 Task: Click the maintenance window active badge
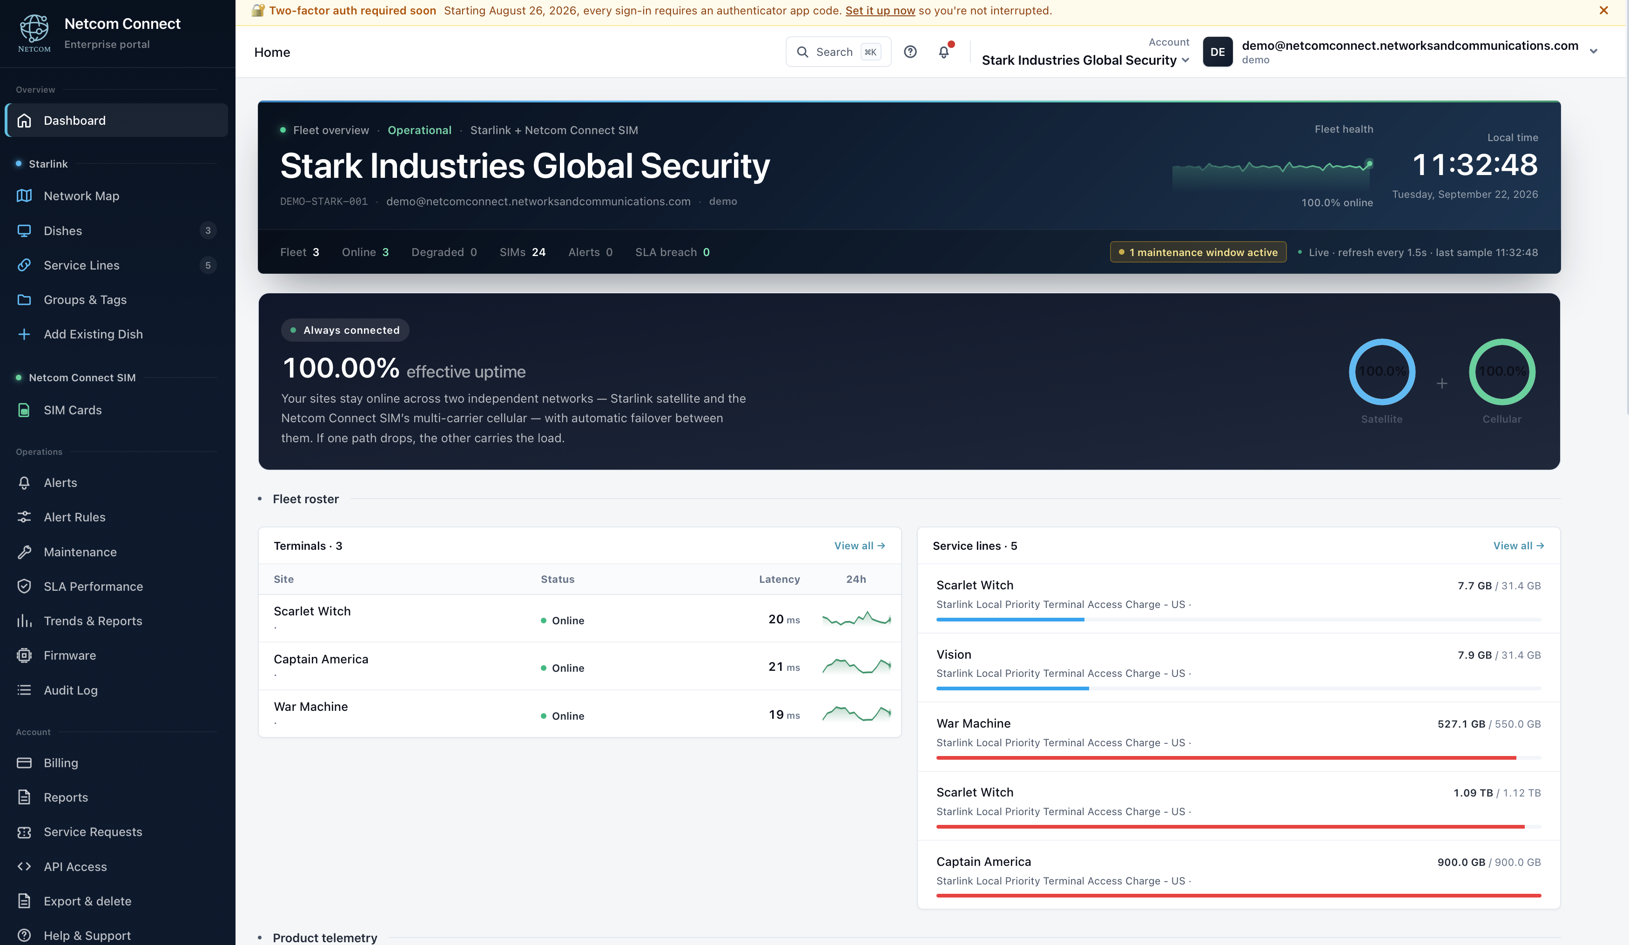(x=1198, y=252)
